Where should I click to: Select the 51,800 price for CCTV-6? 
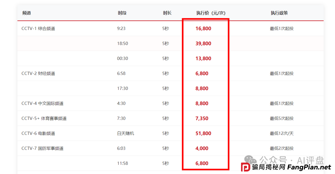tap(203, 134)
